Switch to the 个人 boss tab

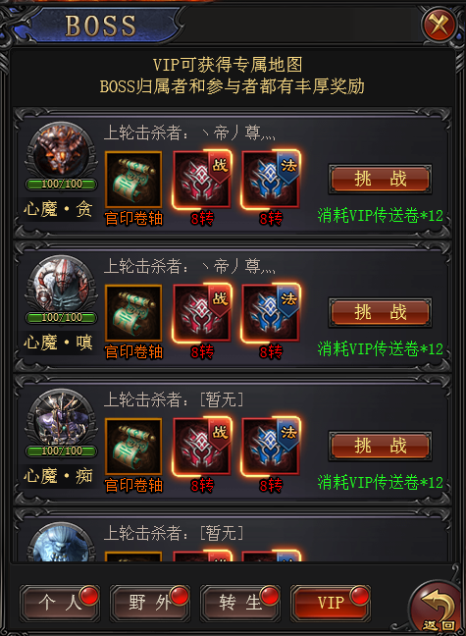point(60,603)
